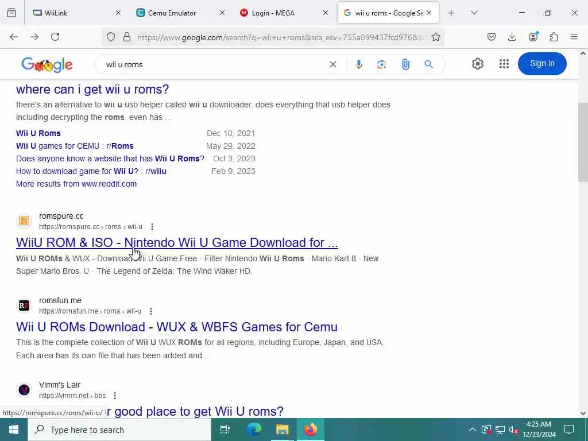
Task: Click taskbar 'Type here to search' box
Action: point(119,430)
